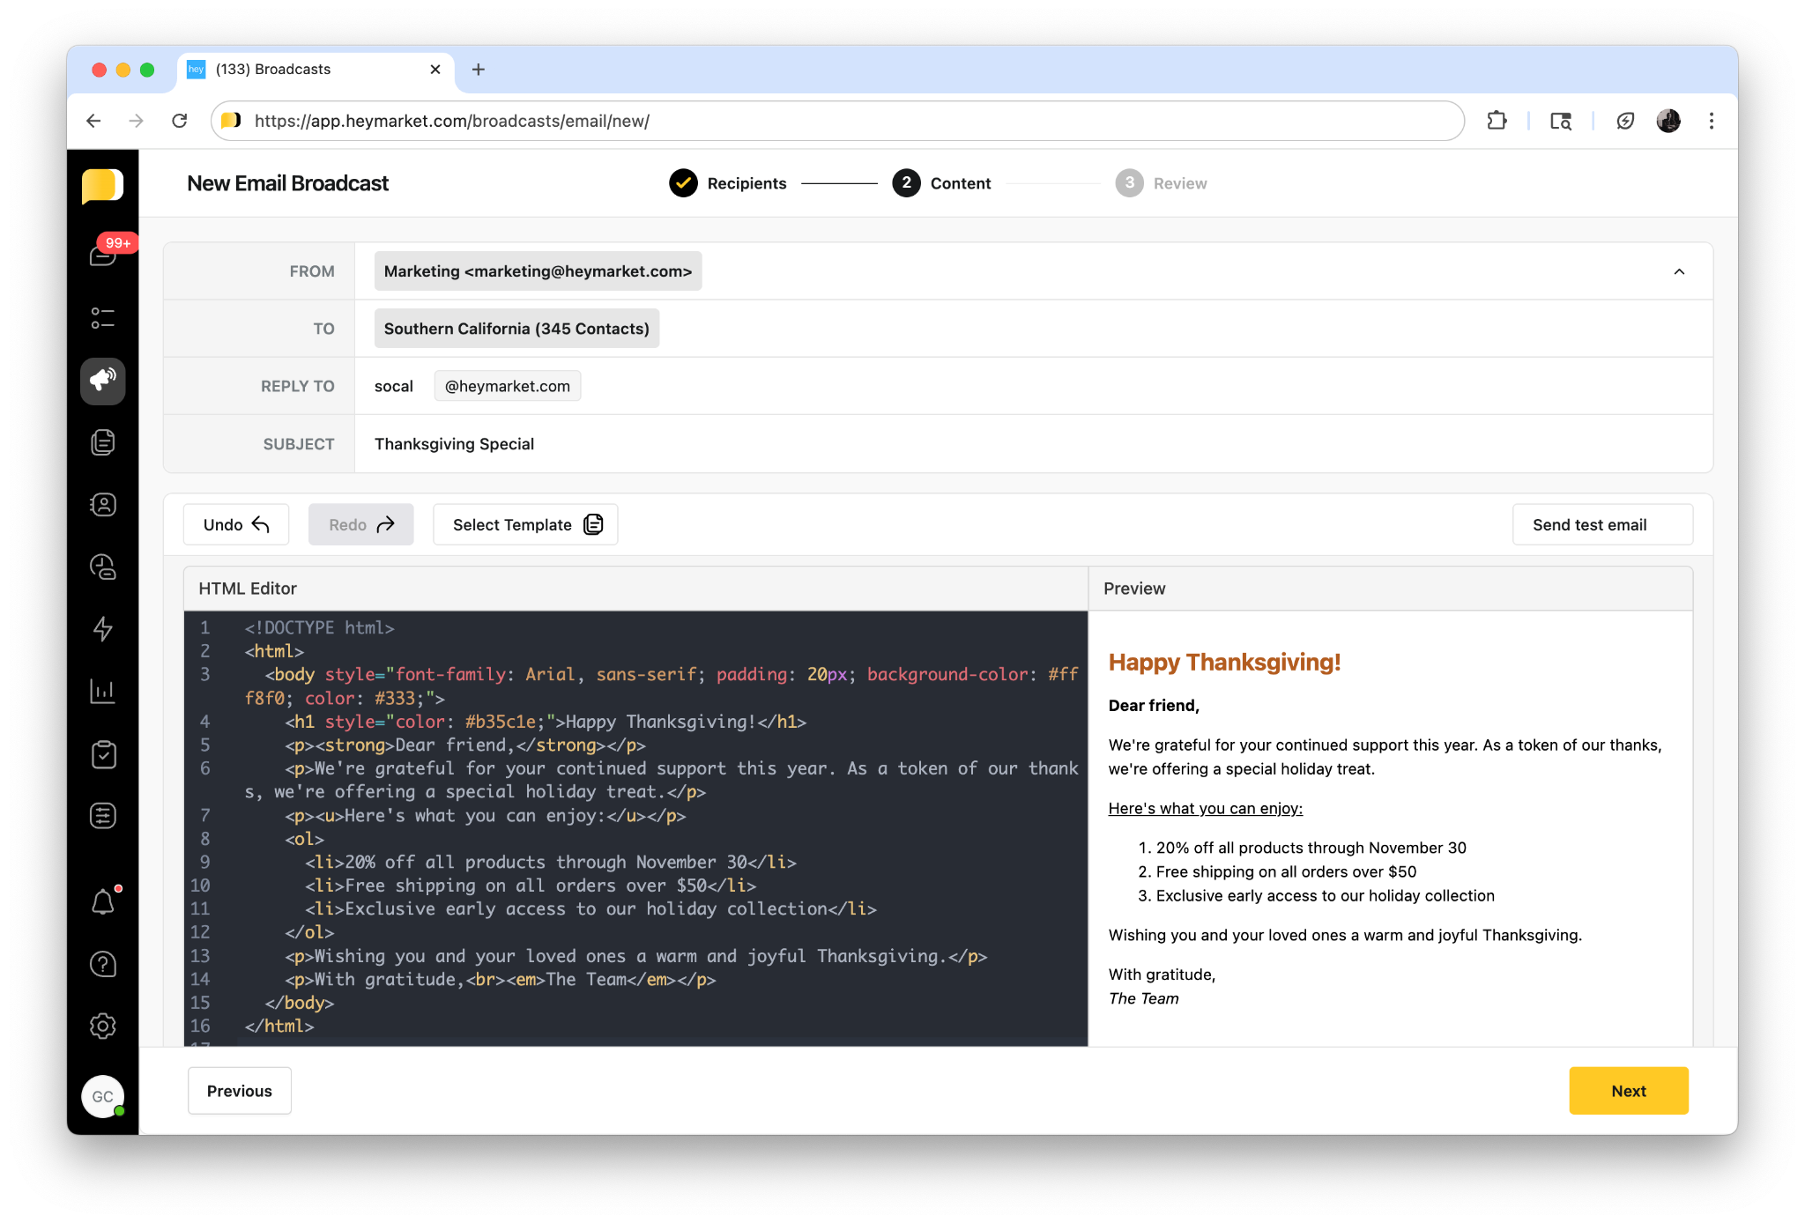
Task: Open the @heymarket.com domain dropdown
Action: [507, 386]
